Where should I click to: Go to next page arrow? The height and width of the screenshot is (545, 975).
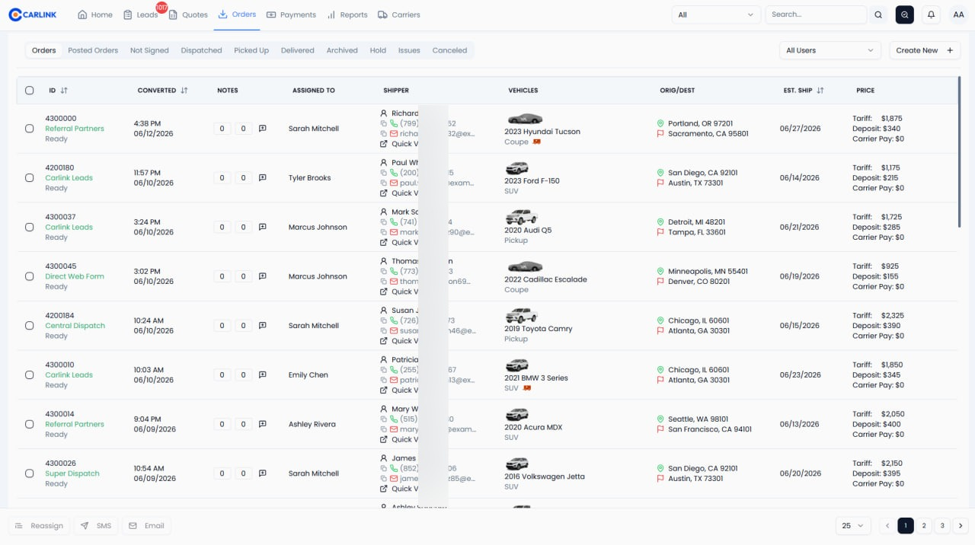click(x=961, y=526)
